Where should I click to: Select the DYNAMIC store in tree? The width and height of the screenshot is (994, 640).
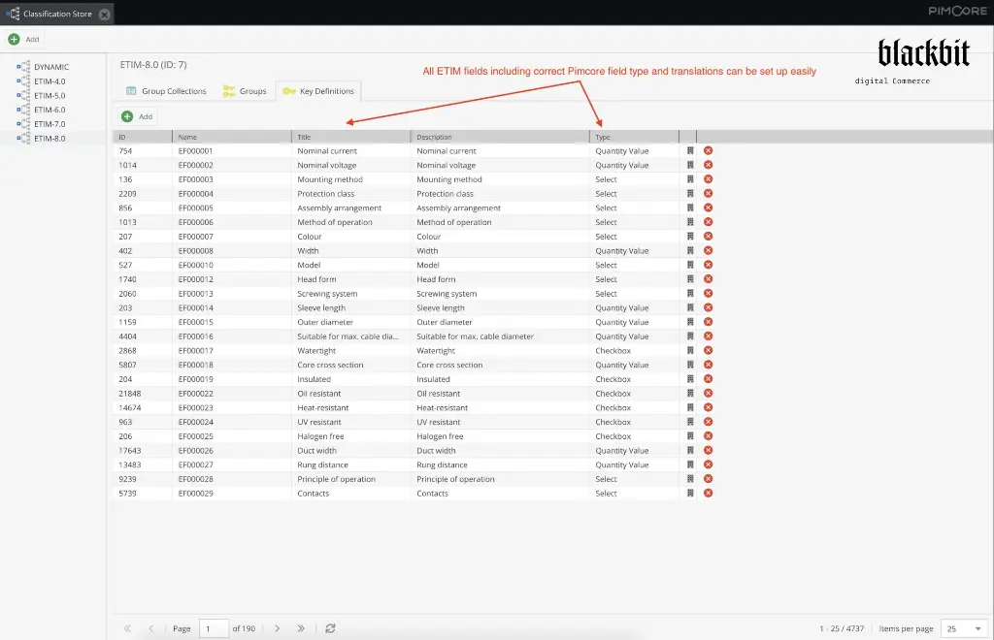click(x=51, y=67)
